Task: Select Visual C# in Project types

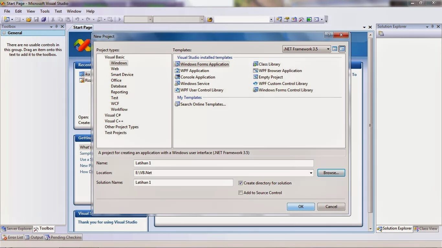Action: [113, 115]
